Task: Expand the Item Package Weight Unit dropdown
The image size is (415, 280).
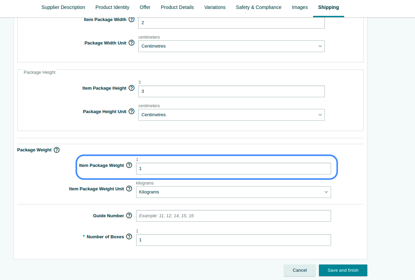Action: coord(233,192)
